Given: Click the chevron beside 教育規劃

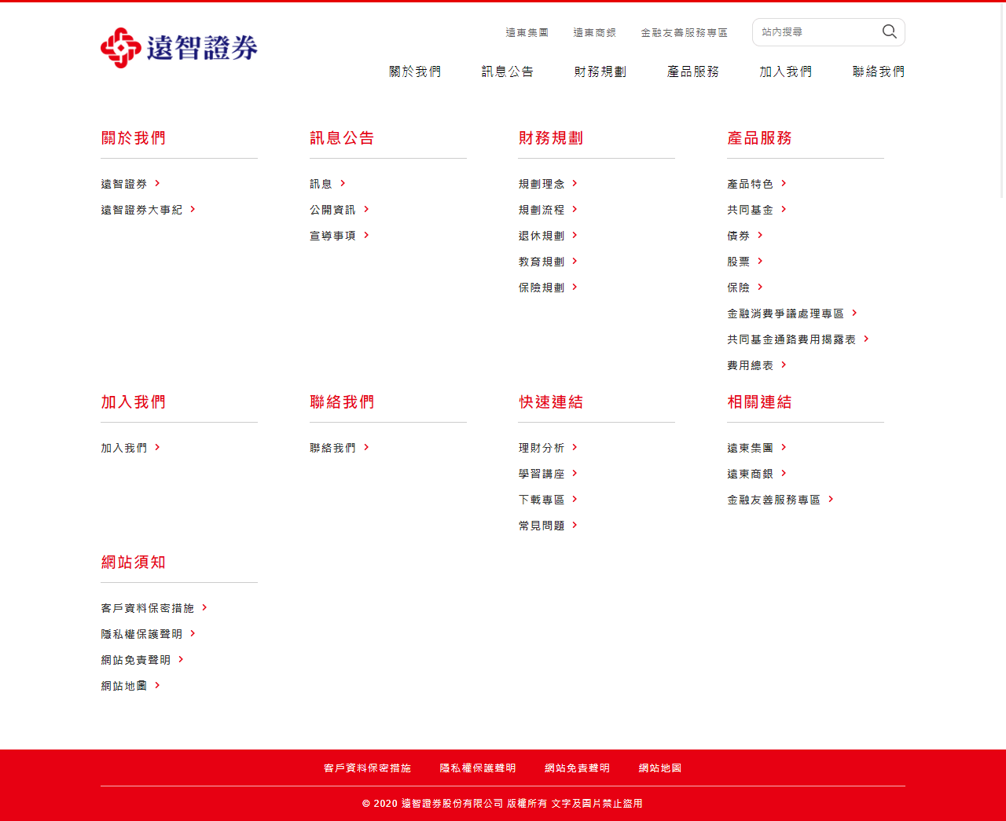Looking at the screenshot, I should [x=575, y=261].
